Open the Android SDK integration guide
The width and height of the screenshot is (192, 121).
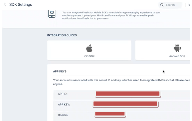tap(163, 50)
